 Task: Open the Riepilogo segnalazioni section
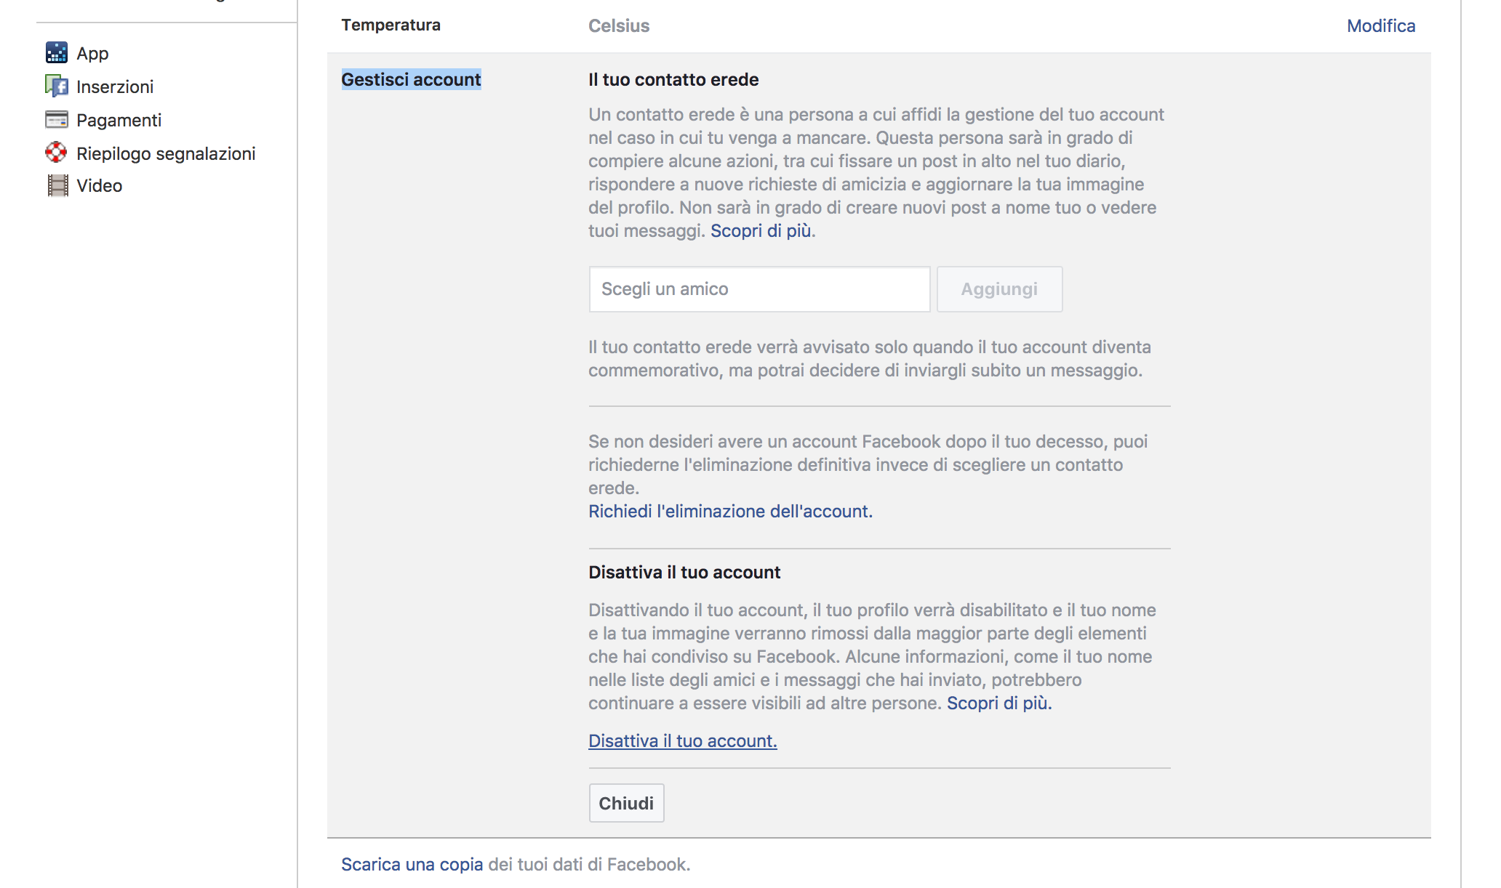click(x=166, y=153)
